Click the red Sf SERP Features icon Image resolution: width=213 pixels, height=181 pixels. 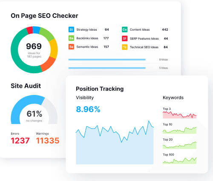point(124,38)
